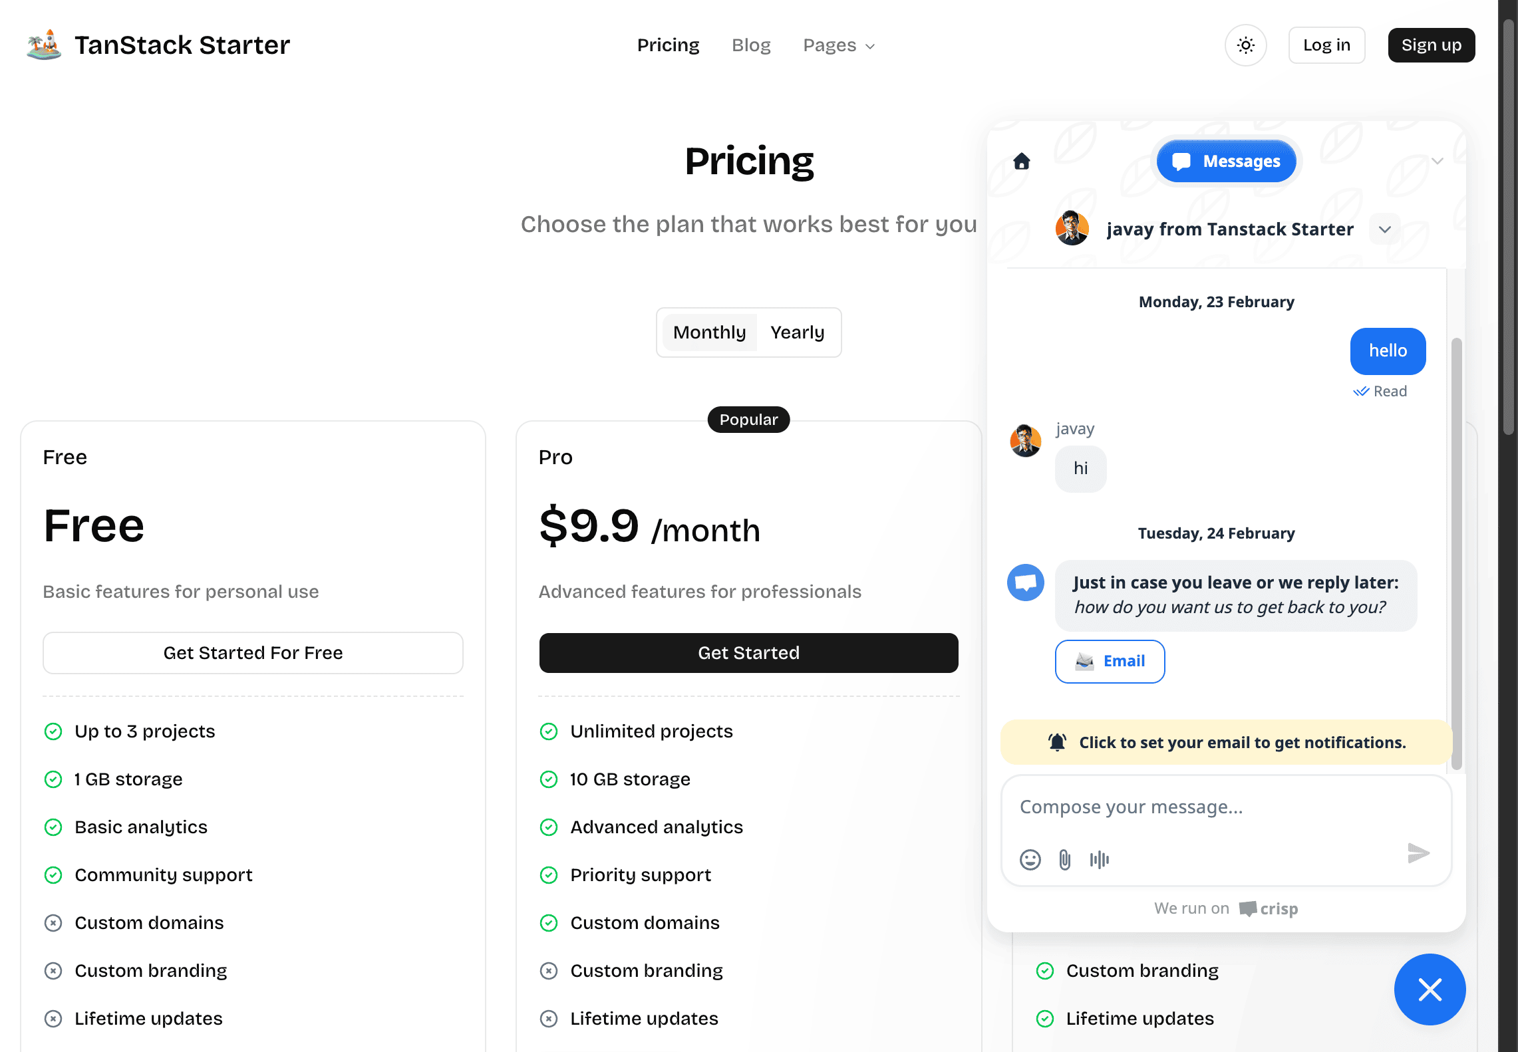Expand the Pages dropdown menu
The width and height of the screenshot is (1518, 1052).
(x=839, y=45)
